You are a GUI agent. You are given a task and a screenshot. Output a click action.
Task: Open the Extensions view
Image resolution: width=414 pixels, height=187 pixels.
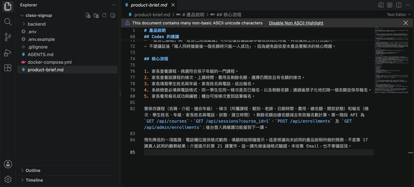pos(8,68)
